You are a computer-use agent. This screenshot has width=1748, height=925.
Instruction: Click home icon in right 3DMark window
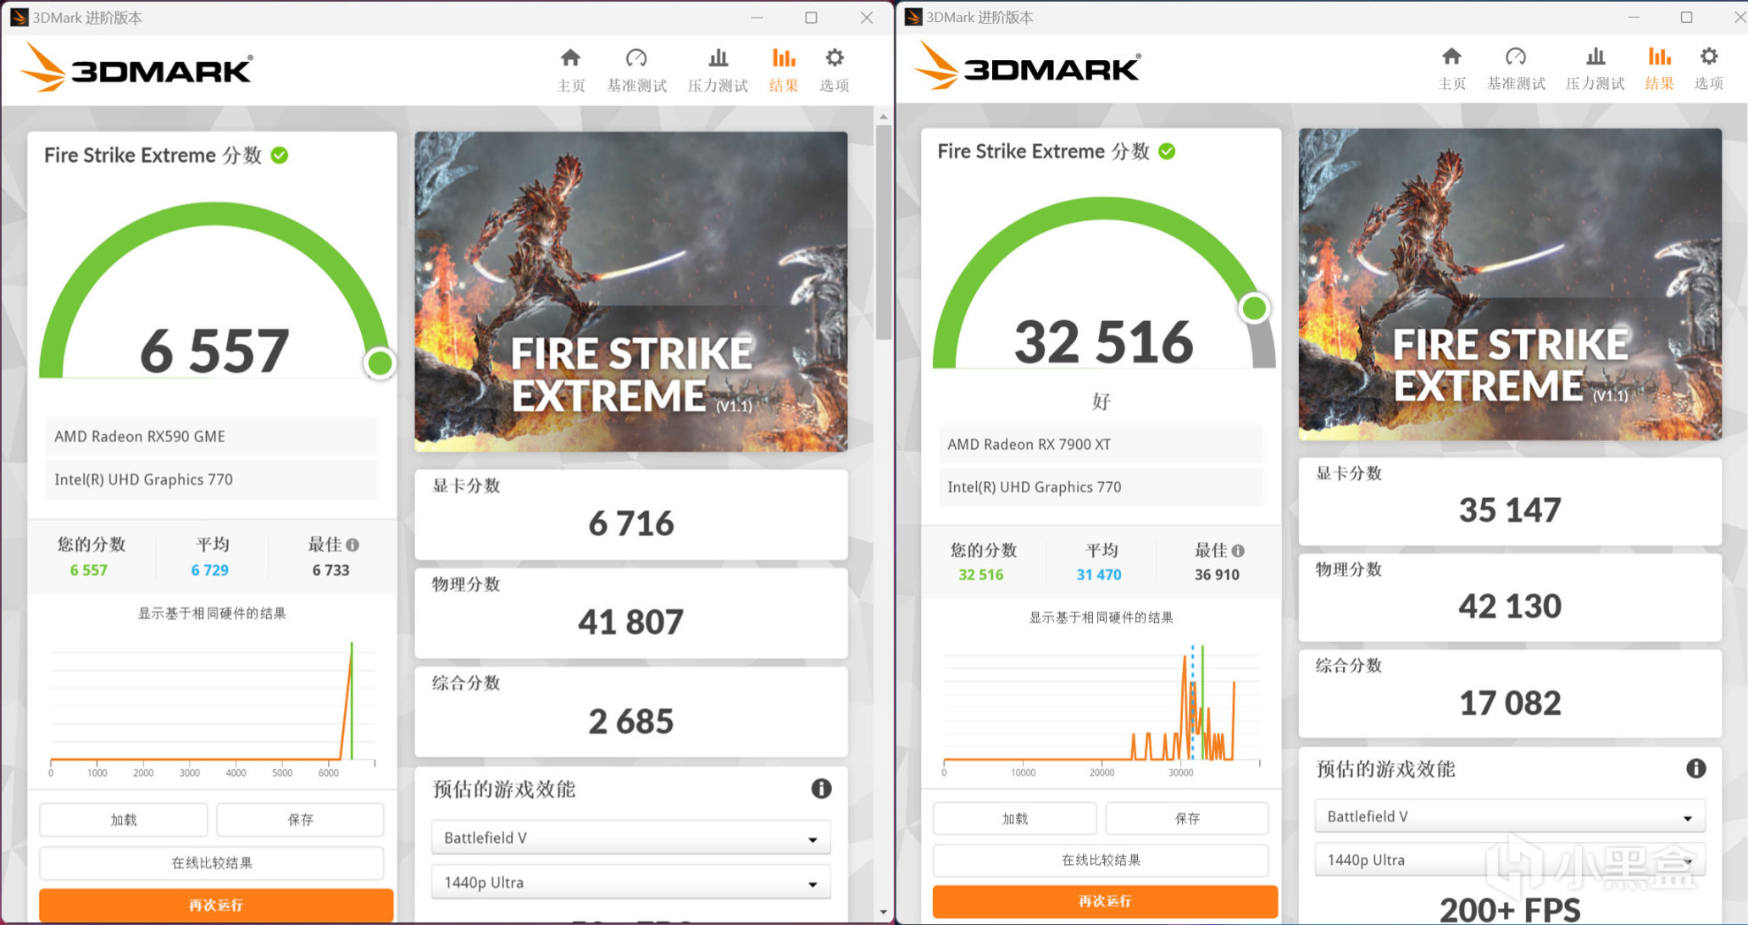[1451, 57]
